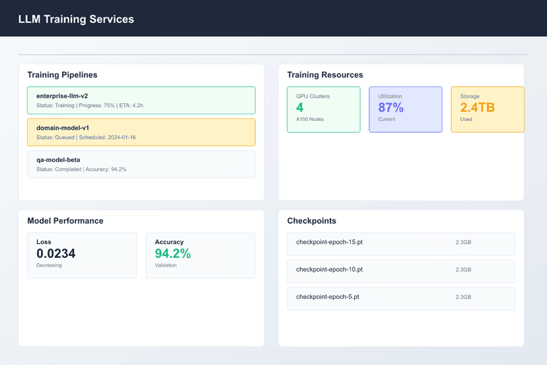Open the Storage 2.4TB used card
This screenshot has height=365, width=547.
pos(487,110)
